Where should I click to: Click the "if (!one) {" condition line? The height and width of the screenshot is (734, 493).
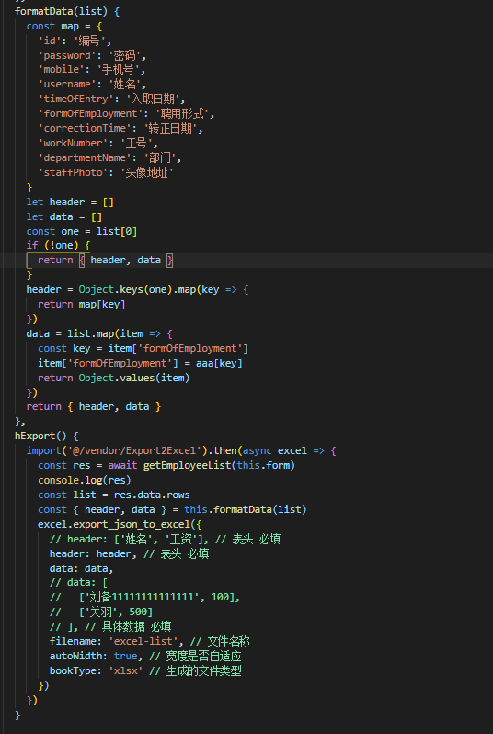(59, 245)
